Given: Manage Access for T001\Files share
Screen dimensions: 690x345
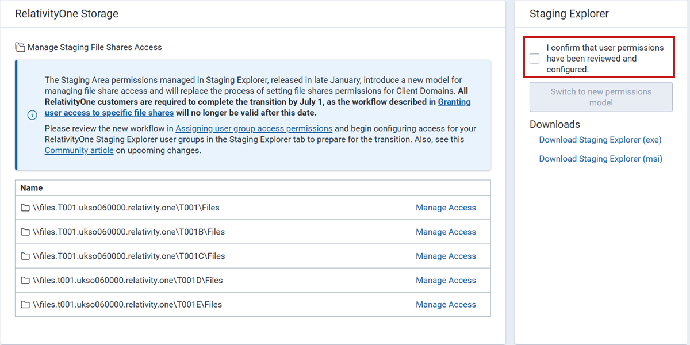Looking at the screenshot, I should tap(446, 208).
